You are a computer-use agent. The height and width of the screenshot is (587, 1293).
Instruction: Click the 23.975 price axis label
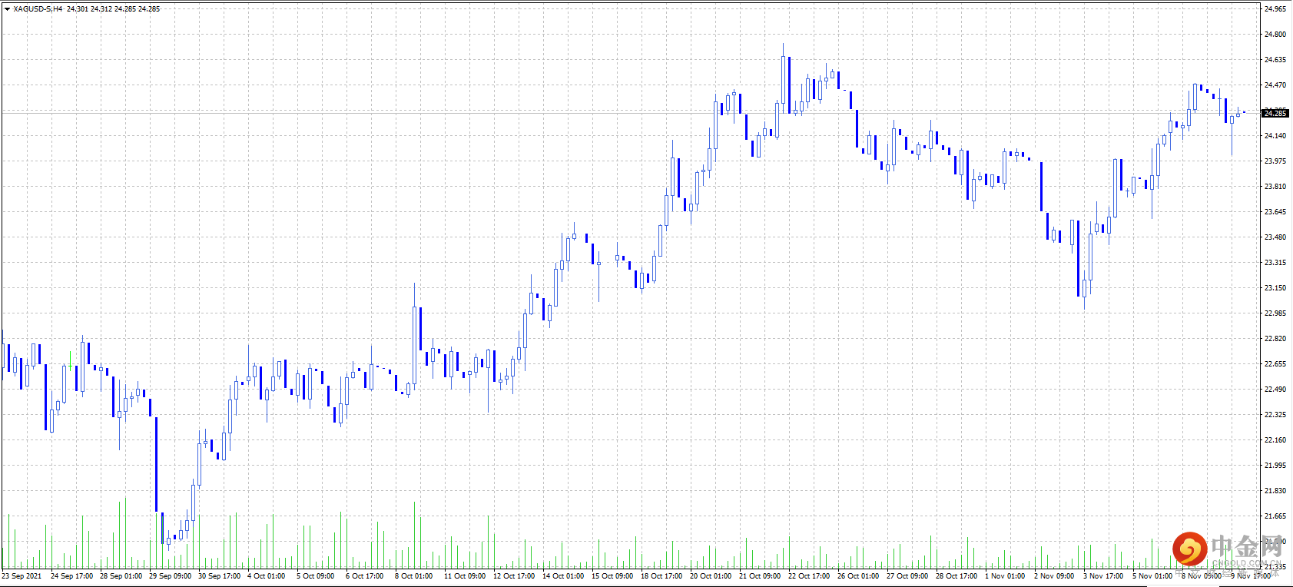pos(1275,161)
